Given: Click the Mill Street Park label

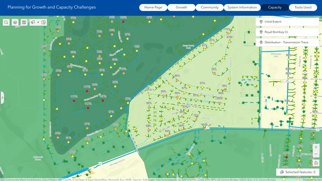Looking at the screenshot, I should pos(276,55).
